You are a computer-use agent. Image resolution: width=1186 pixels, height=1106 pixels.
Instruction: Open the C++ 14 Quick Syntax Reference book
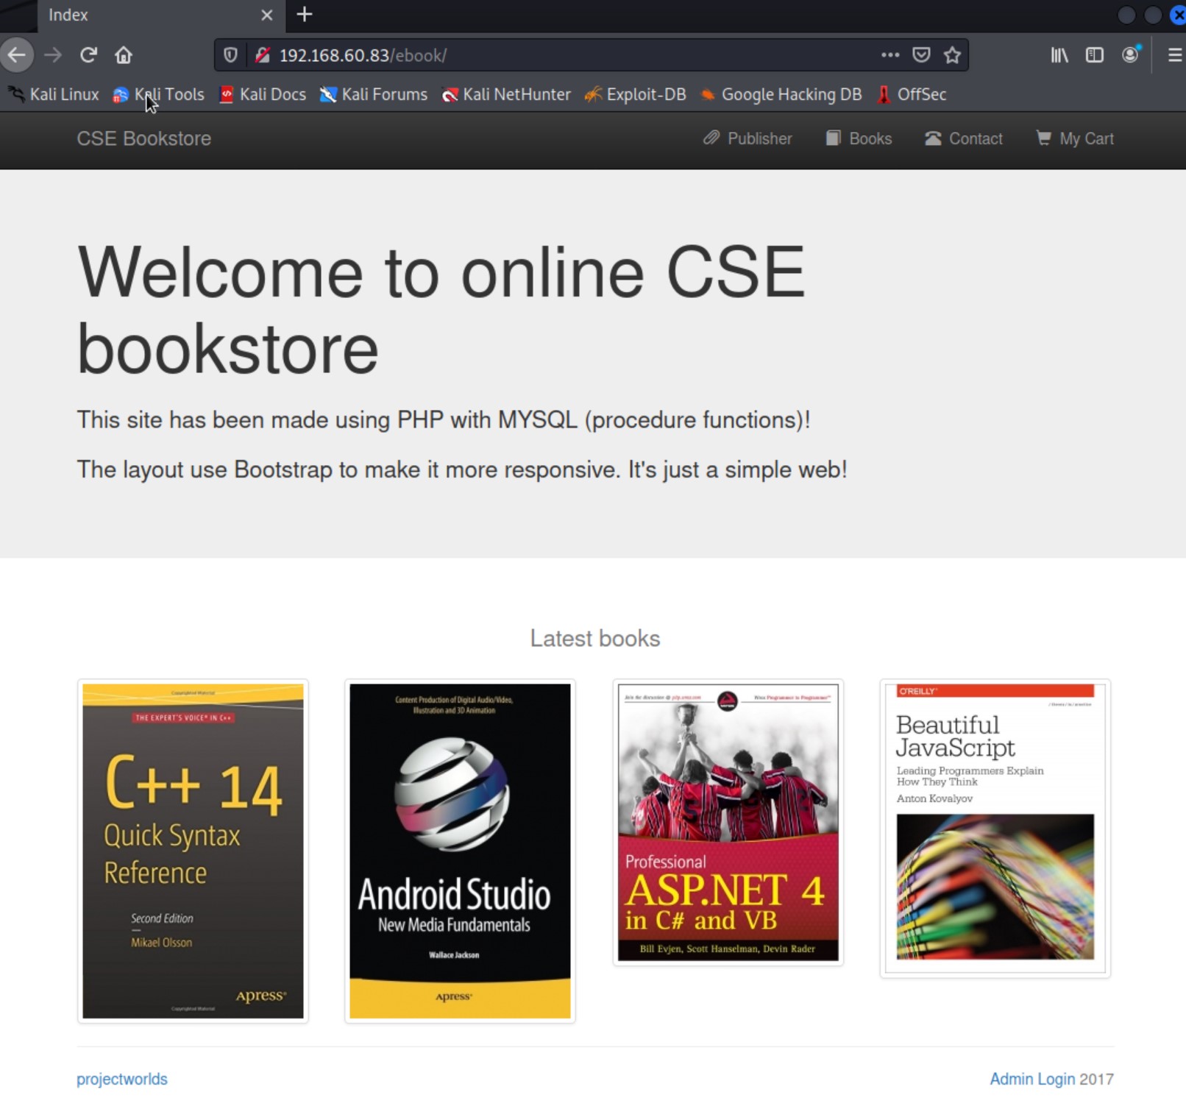193,851
